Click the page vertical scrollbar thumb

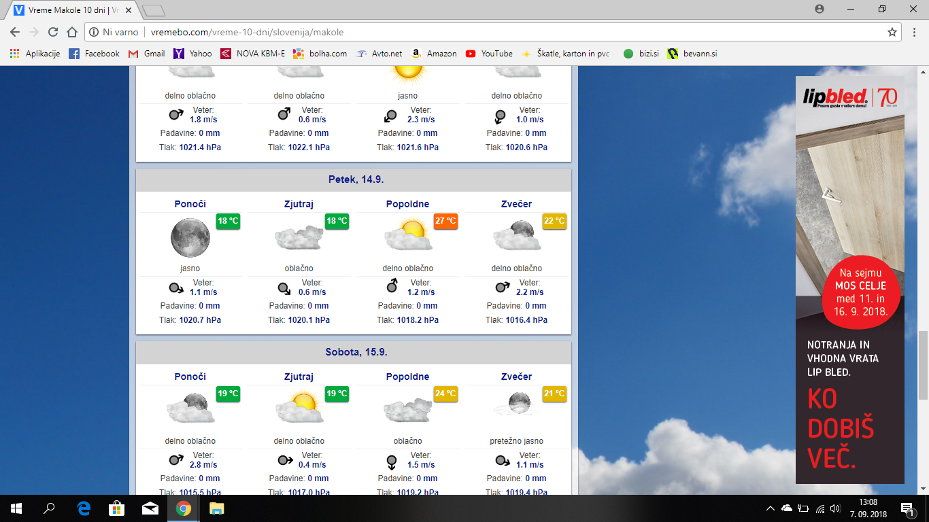point(923,366)
